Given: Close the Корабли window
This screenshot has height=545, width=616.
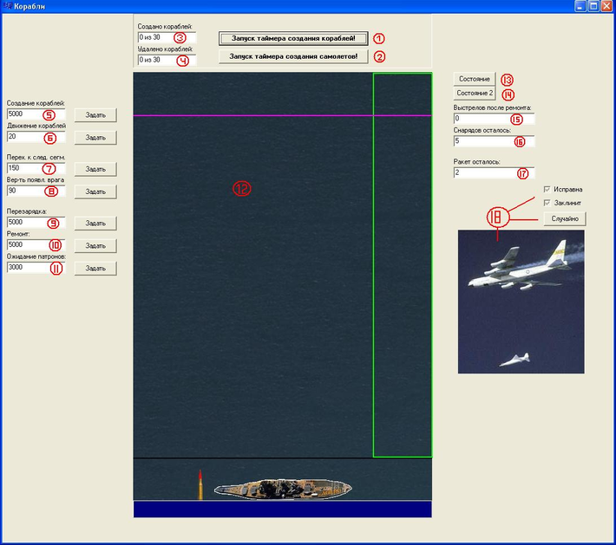Looking at the screenshot, I should click(x=606, y=6).
